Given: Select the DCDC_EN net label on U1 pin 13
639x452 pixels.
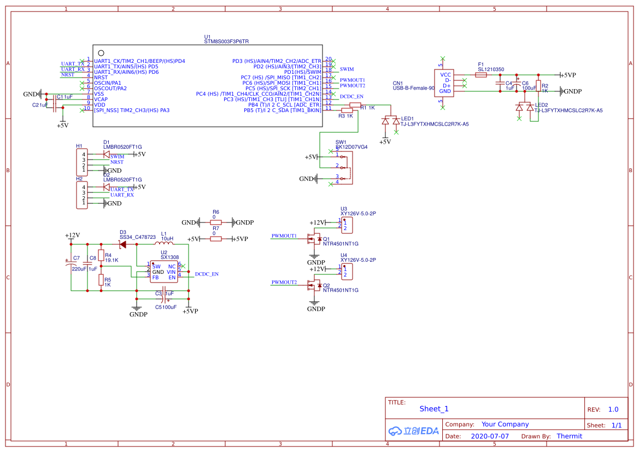Looking at the screenshot, I should [x=351, y=97].
